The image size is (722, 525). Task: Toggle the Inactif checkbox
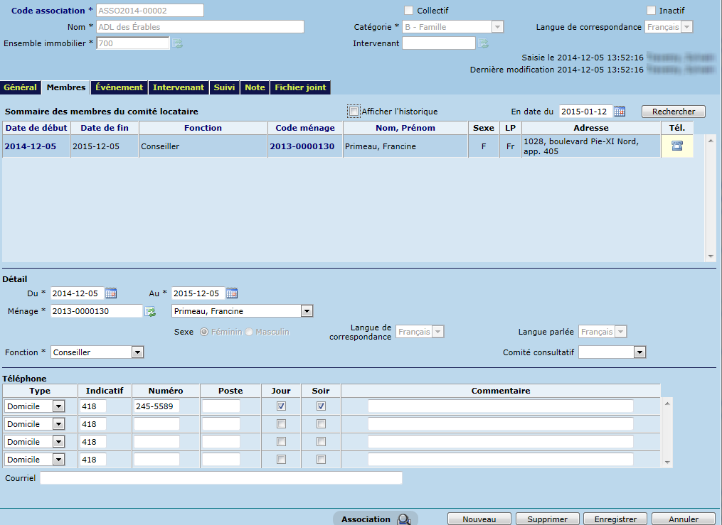651,11
